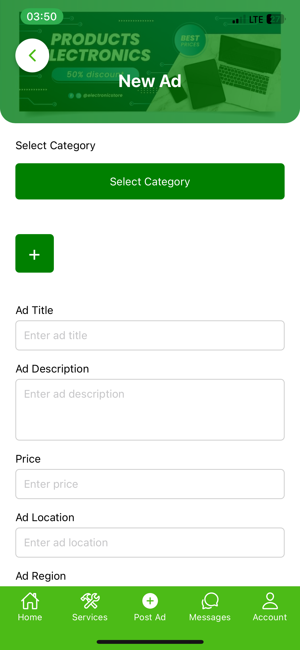Image resolution: width=300 pixels, height=650 pixels.
Task: Tap the plus add photo button
Action: [x=35, y=253]
